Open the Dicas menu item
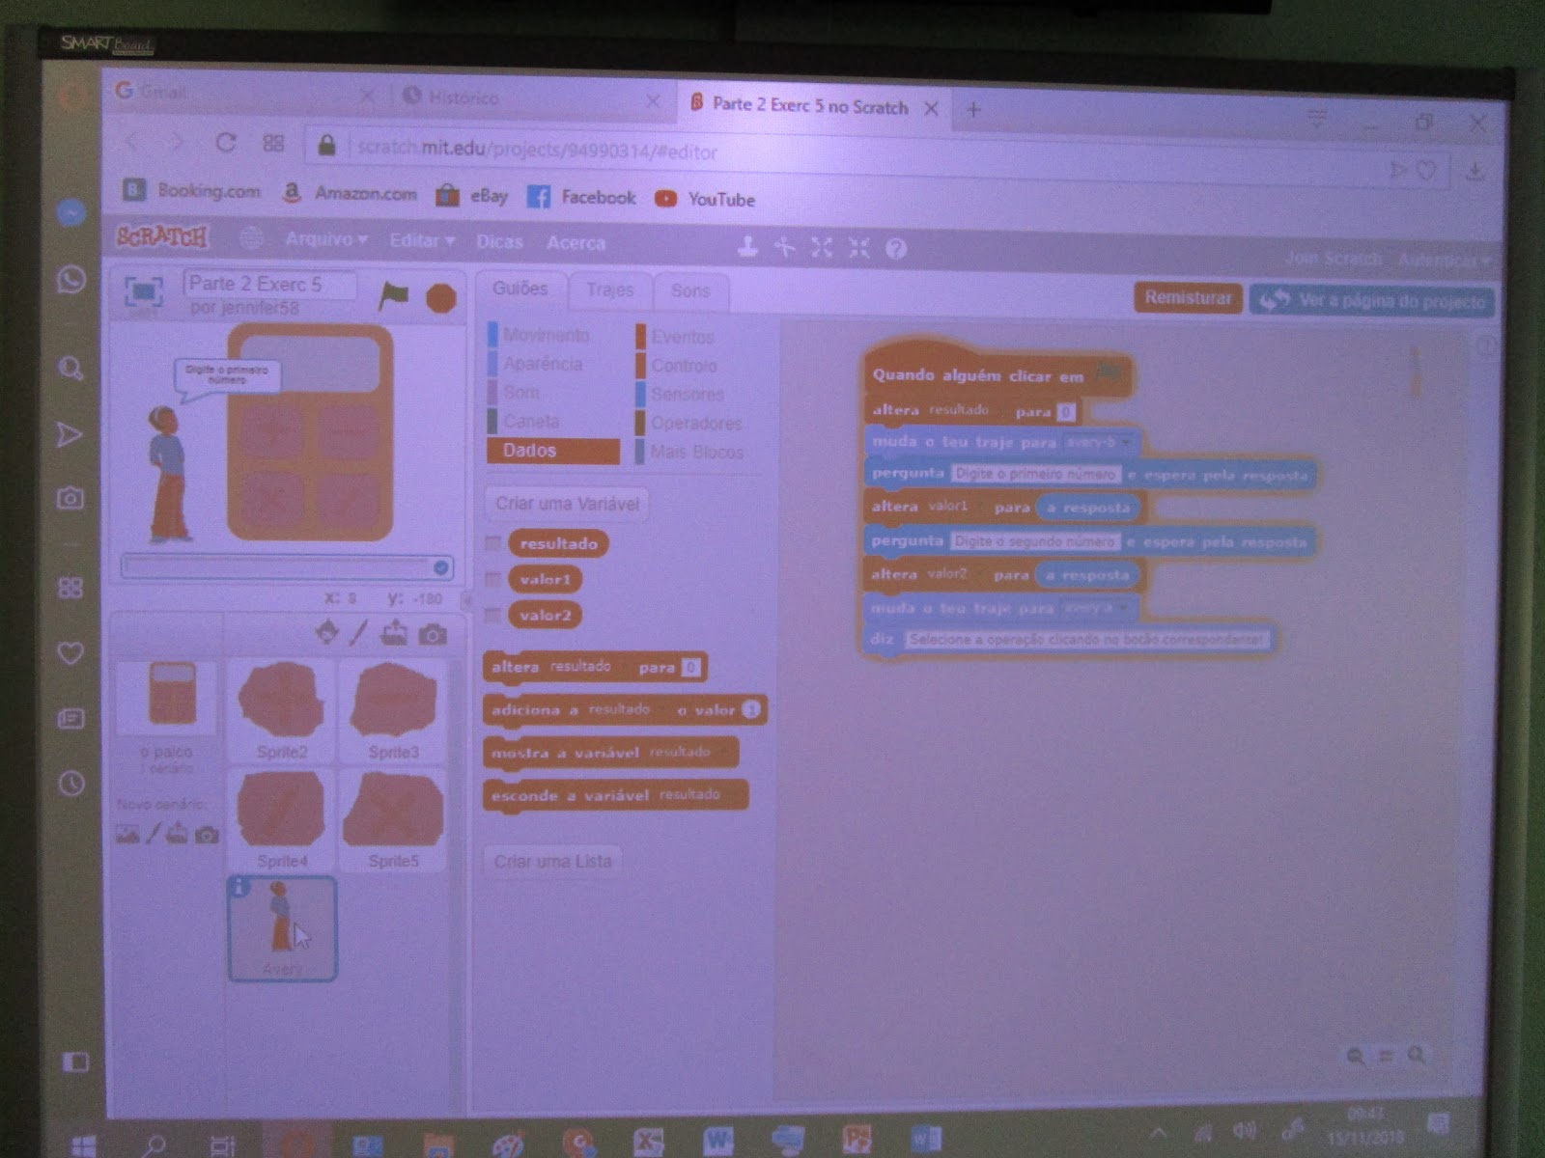Image resolution: width=1545 pixels, height=1158 pixels. [499, 241]
